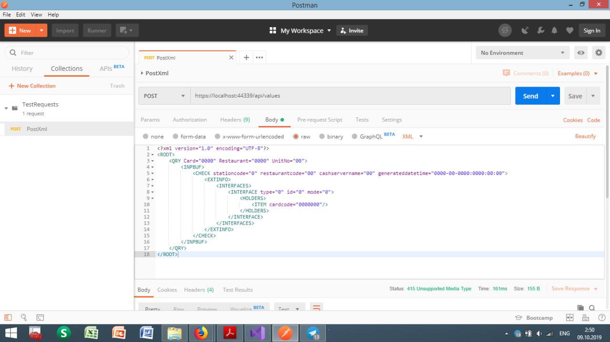Click the request URL input field
The width and height of the screenshot is (610, 342).
(x=350, y=96)
